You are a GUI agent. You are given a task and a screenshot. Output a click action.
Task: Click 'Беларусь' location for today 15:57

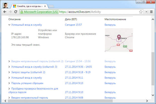[110, 25]
